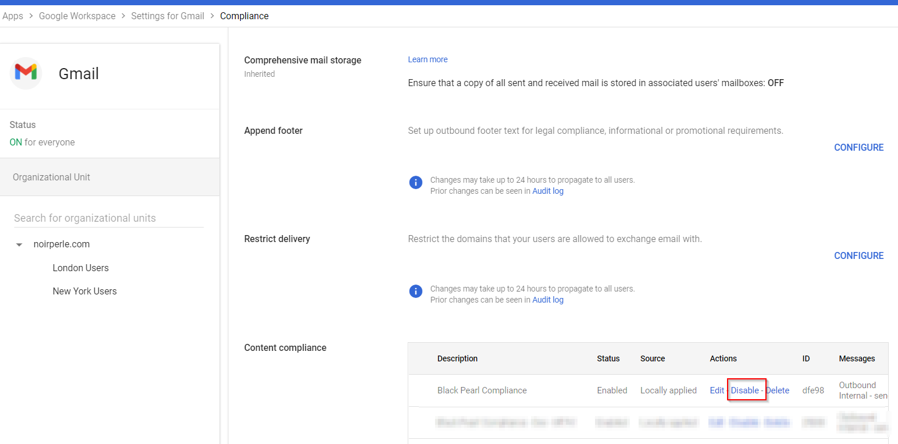Image resolution: width=898 pixels, height=444 pixels.
Task: Go to Apps in breadcrumb
Action: pyautogui.click(x=13, y=16)
